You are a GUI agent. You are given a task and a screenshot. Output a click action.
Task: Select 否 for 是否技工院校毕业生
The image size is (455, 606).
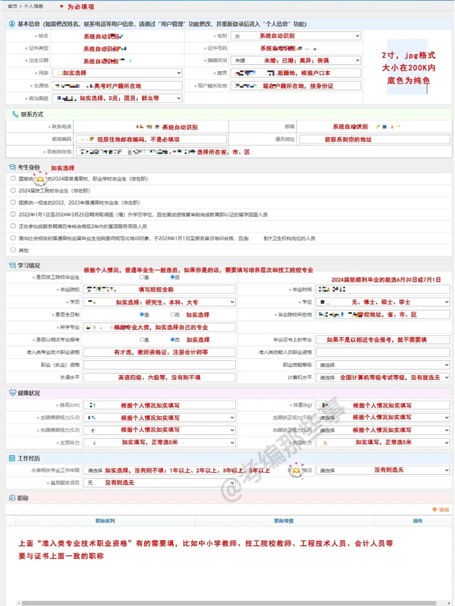pyautogui.click(x=172, y=277)
